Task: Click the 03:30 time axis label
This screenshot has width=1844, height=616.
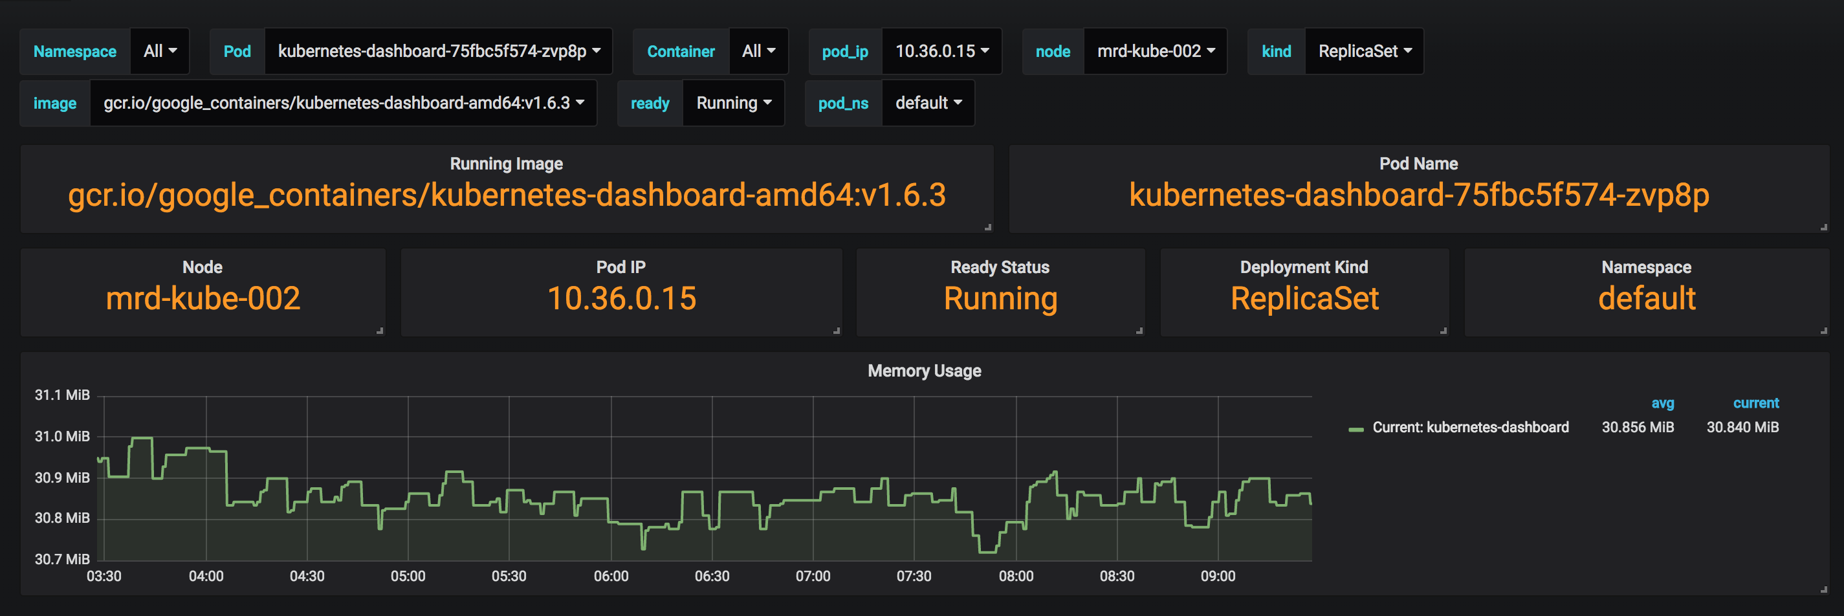Action: point(105,577)
